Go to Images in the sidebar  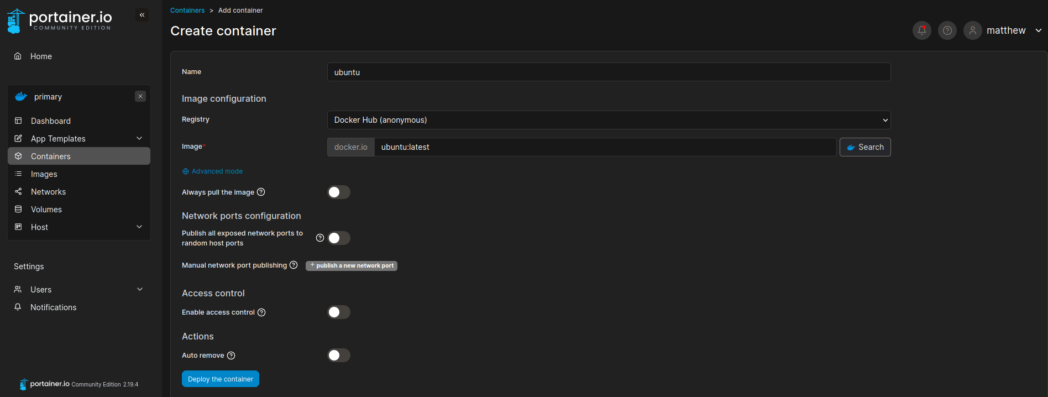pos(44,174)
